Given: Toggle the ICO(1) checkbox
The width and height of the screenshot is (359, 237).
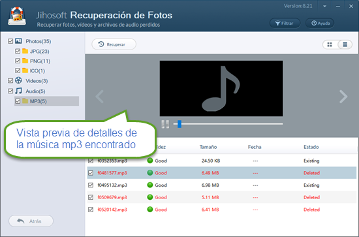Looking at the screenshot, I should click(18, 71).
